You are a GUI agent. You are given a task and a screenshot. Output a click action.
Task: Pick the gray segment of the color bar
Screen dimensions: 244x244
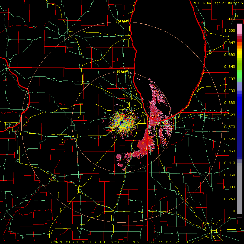(x=239, y=188)
